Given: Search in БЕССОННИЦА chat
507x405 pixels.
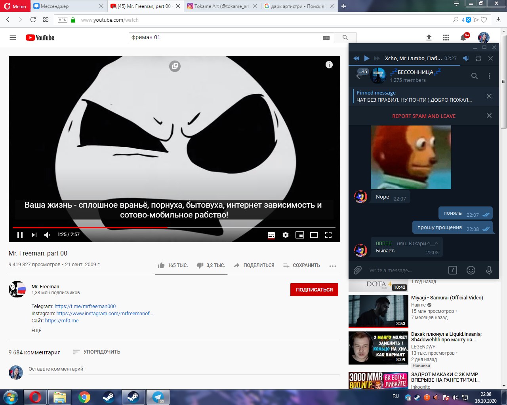Looking at the screenshot, I should point(475,76).
